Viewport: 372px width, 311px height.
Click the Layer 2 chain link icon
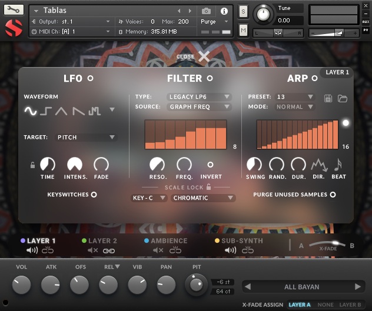[x=109, y=251]
